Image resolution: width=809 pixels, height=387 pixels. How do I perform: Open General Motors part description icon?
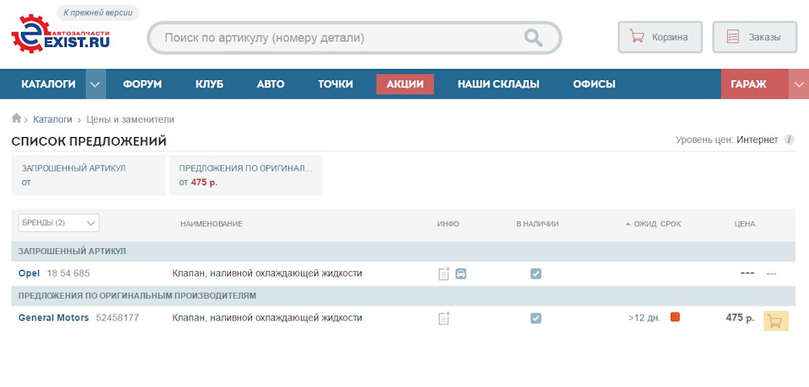[444, 318]
